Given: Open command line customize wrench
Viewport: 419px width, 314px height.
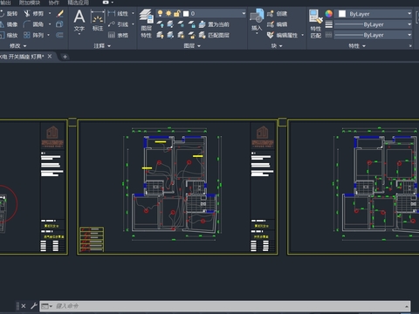Looking at the screenshot, I should pos(34,305).
